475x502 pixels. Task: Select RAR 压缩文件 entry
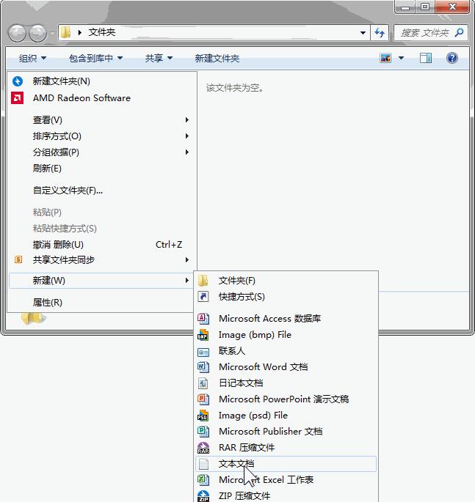pyautogui.click(x=286, y=448)
